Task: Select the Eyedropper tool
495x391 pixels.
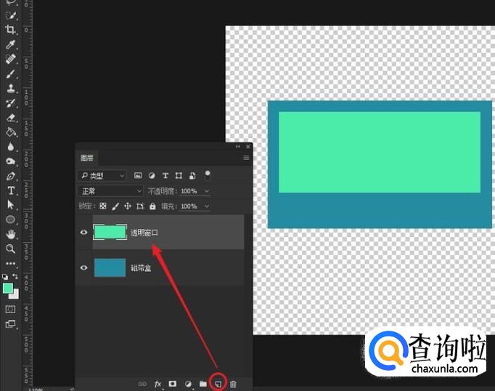Action: click(x=10, y=44)
